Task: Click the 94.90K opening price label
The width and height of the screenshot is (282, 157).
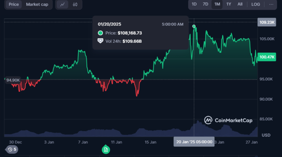Action: (13, 80)
